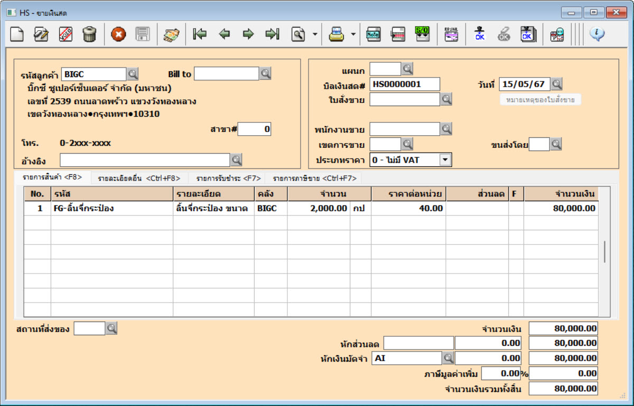Click amount cell 80,000.00 in row 1
This screenshot has height=406, width=634.
pos(561,209)
